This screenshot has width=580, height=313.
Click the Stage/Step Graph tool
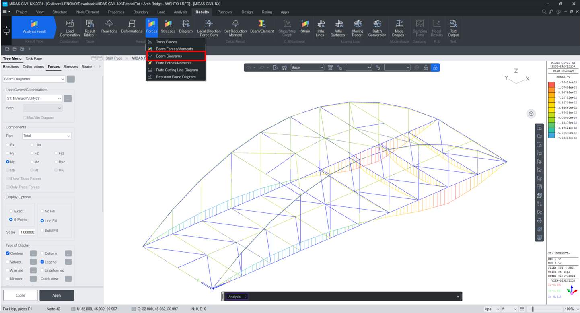[x=287, y=28]
